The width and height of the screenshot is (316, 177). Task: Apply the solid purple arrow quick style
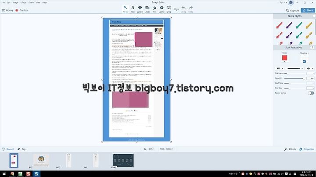289,25
